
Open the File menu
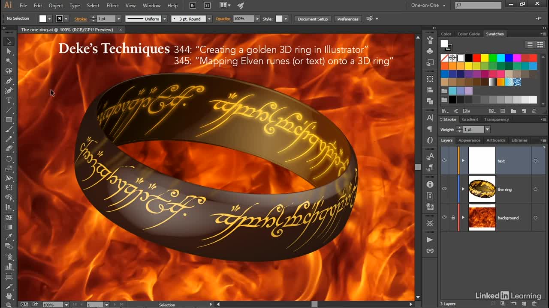(23, 6)
